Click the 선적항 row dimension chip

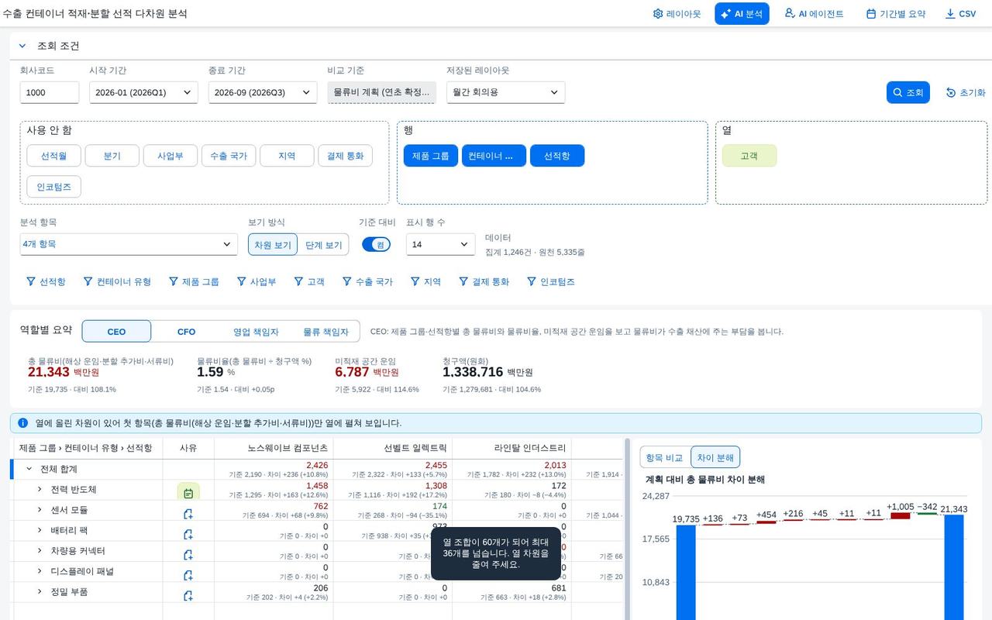pos(557,156)
